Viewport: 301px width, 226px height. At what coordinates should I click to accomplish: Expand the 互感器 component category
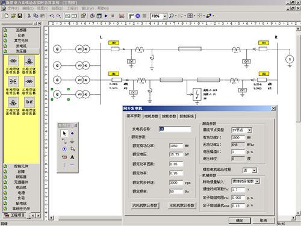coord(21,30)
